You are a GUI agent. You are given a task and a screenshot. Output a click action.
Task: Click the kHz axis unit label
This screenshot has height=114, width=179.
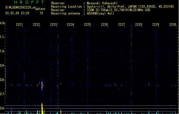coord(3,23)
